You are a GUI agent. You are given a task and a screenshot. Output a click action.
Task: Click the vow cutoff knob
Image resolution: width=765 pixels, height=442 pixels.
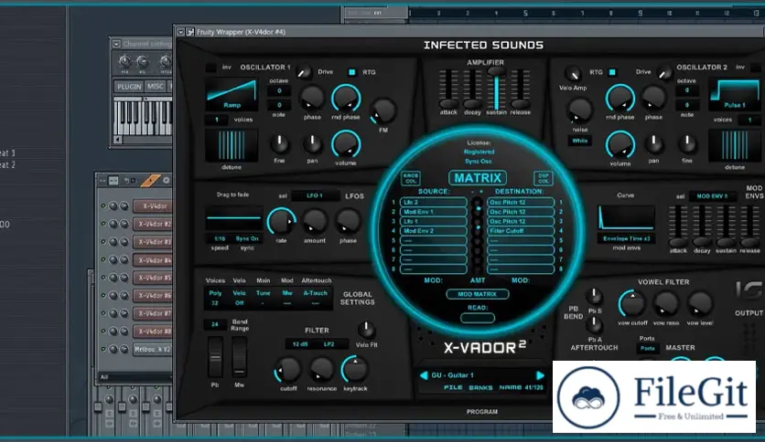coord(632,304)
